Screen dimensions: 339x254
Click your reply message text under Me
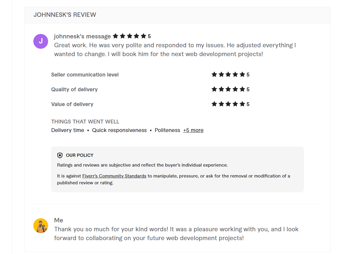176,233
